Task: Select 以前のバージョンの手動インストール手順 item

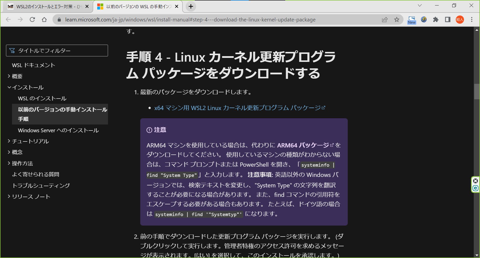Action: tap(60, 114)
